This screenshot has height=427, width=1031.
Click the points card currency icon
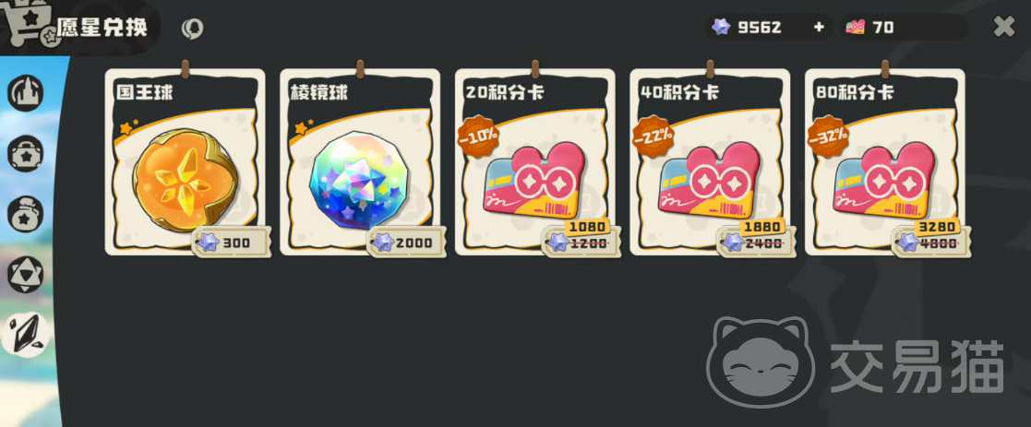tap(856, 27)
